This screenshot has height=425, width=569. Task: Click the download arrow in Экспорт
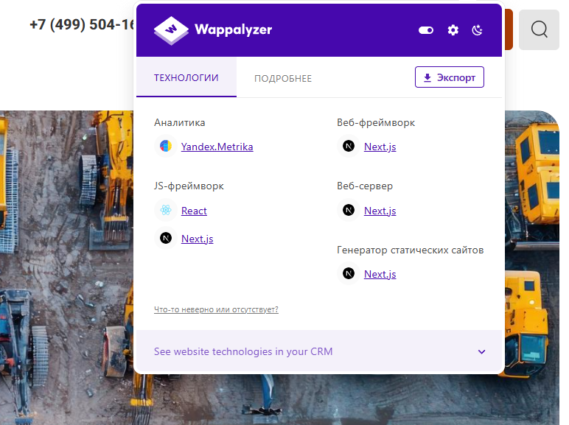(x=427, y=77)
